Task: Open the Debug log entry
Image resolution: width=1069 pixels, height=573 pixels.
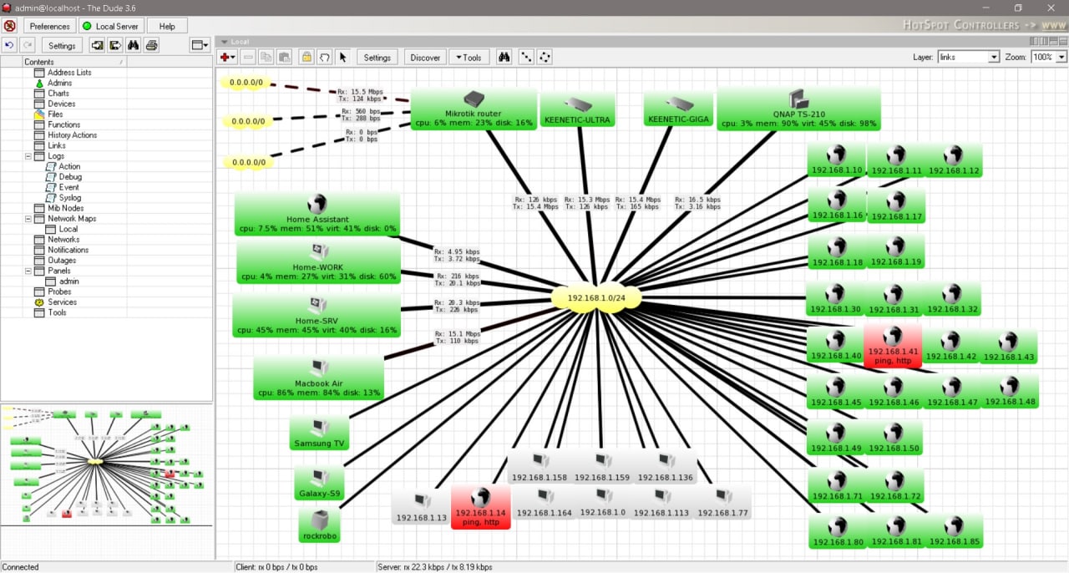Action: click(x=70, y=177)
